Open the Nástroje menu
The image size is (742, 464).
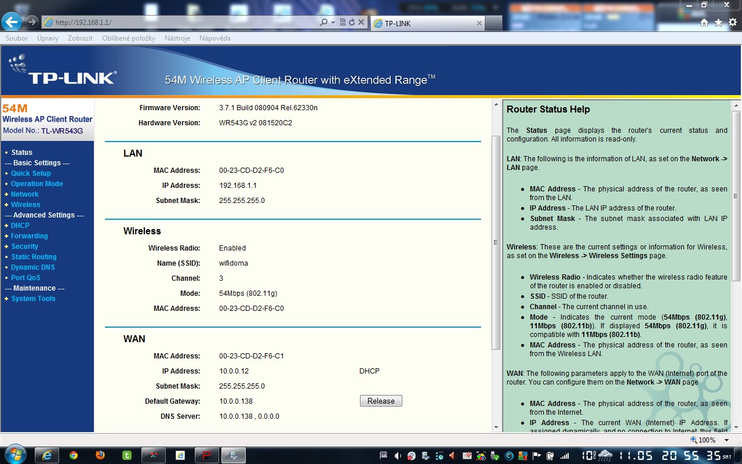tap(177, 38)
